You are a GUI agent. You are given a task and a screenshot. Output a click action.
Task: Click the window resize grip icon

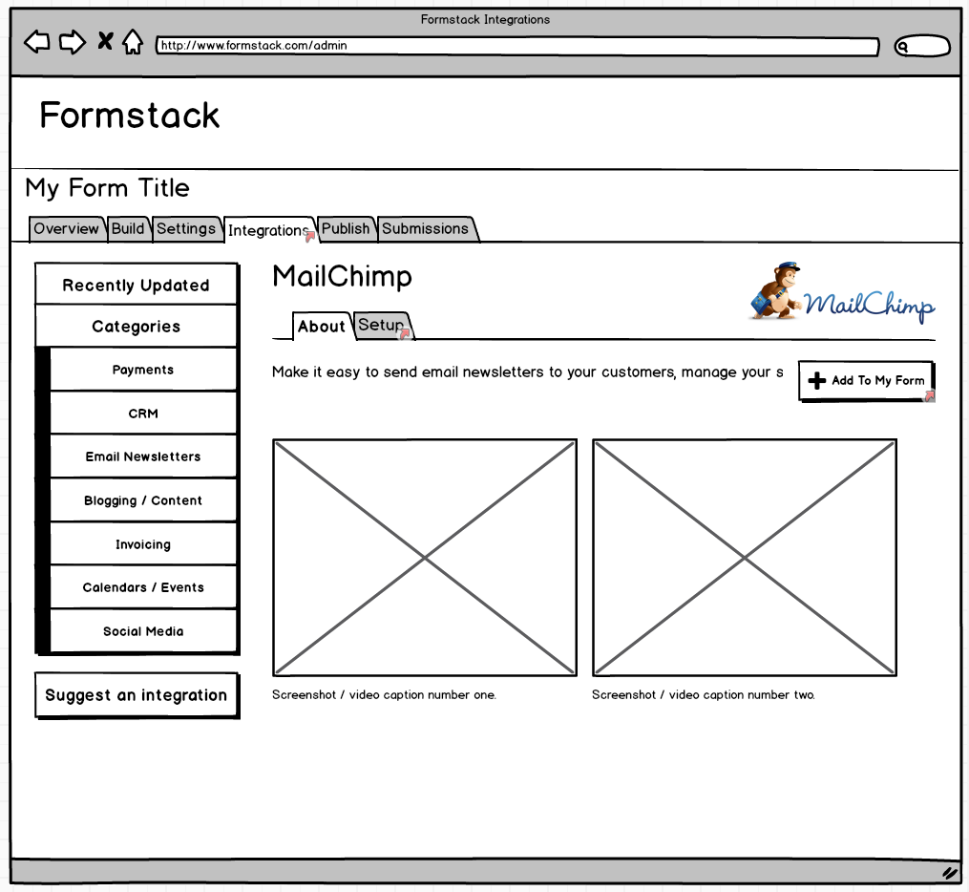(x=949, y=872)
